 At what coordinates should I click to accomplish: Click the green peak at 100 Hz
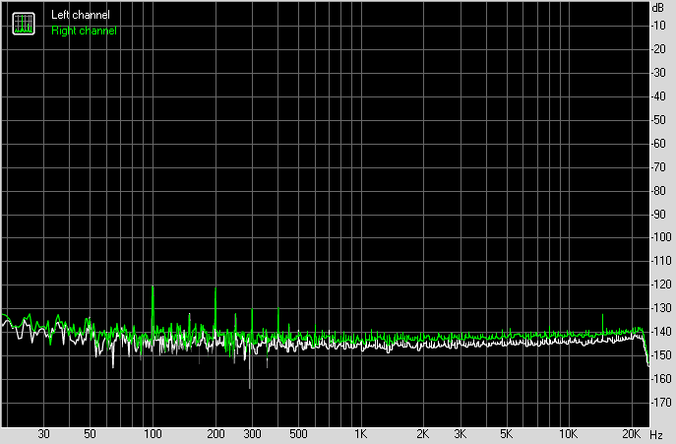pyautogui.click(x=153, y=308)
